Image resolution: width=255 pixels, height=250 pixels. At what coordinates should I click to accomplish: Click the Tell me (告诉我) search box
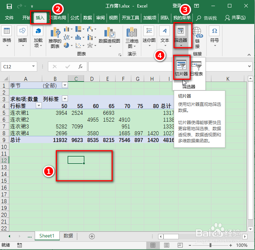(x=206, y=18)
